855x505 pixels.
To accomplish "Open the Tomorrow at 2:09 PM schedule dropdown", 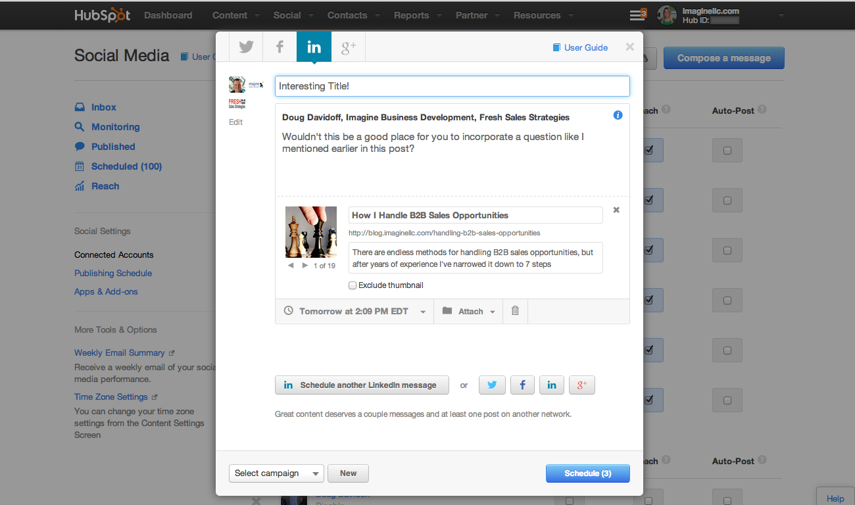I will point(354,311).
